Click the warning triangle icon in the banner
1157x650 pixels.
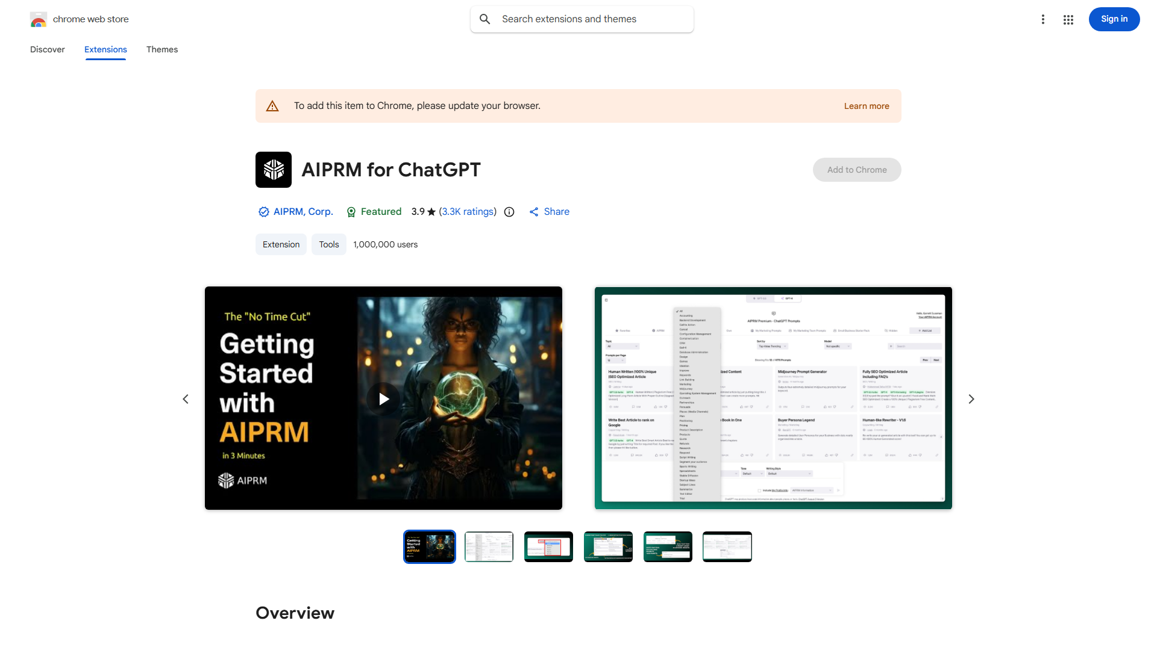coord(272,105)
